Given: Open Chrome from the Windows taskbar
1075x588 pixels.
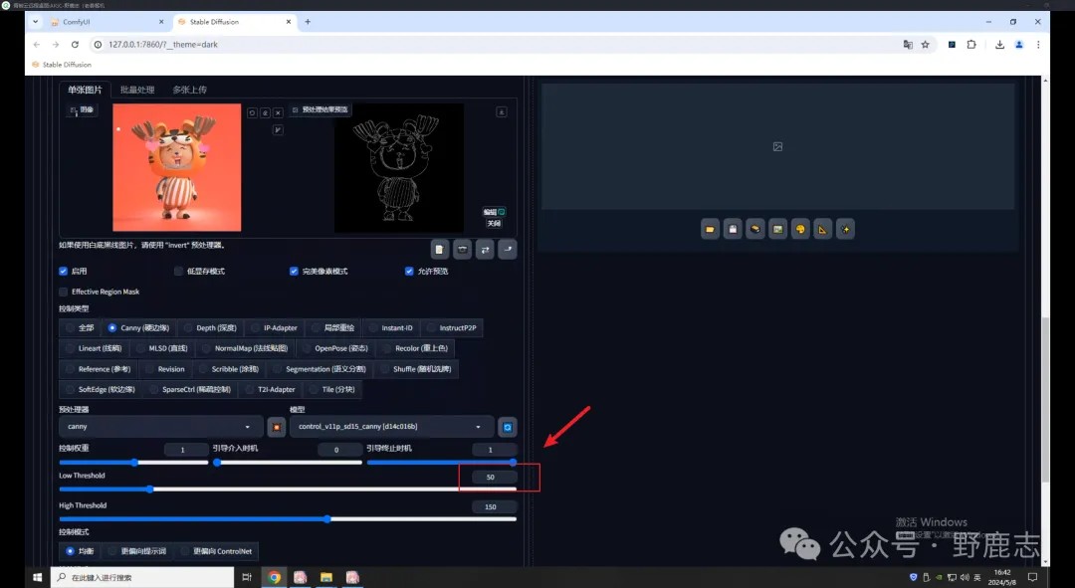Looking at the screenshot, I should click(x=275, y=577).
